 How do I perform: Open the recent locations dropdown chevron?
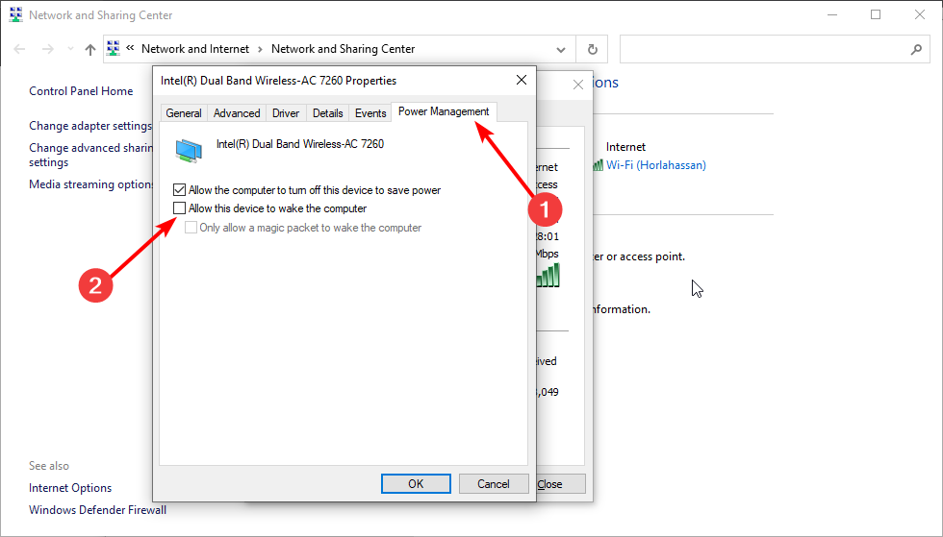point(70,49)
